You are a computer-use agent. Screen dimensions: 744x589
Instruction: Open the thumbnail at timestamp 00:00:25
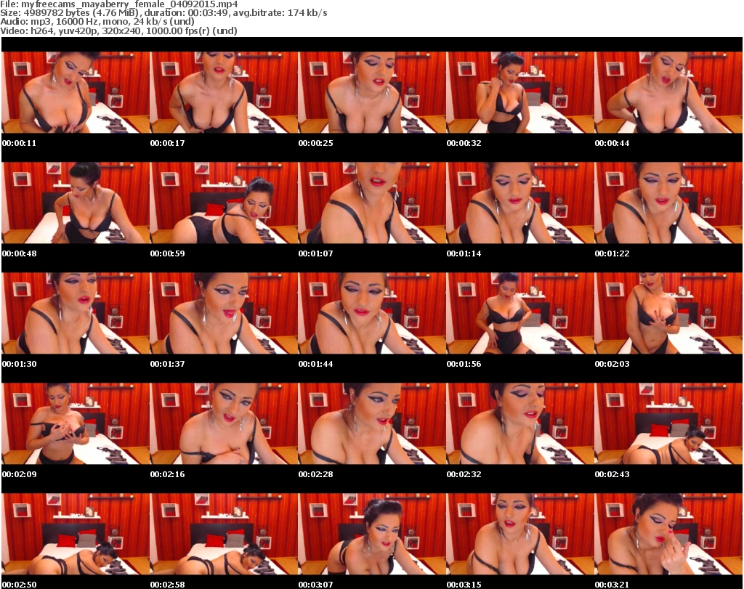point(372,92)
